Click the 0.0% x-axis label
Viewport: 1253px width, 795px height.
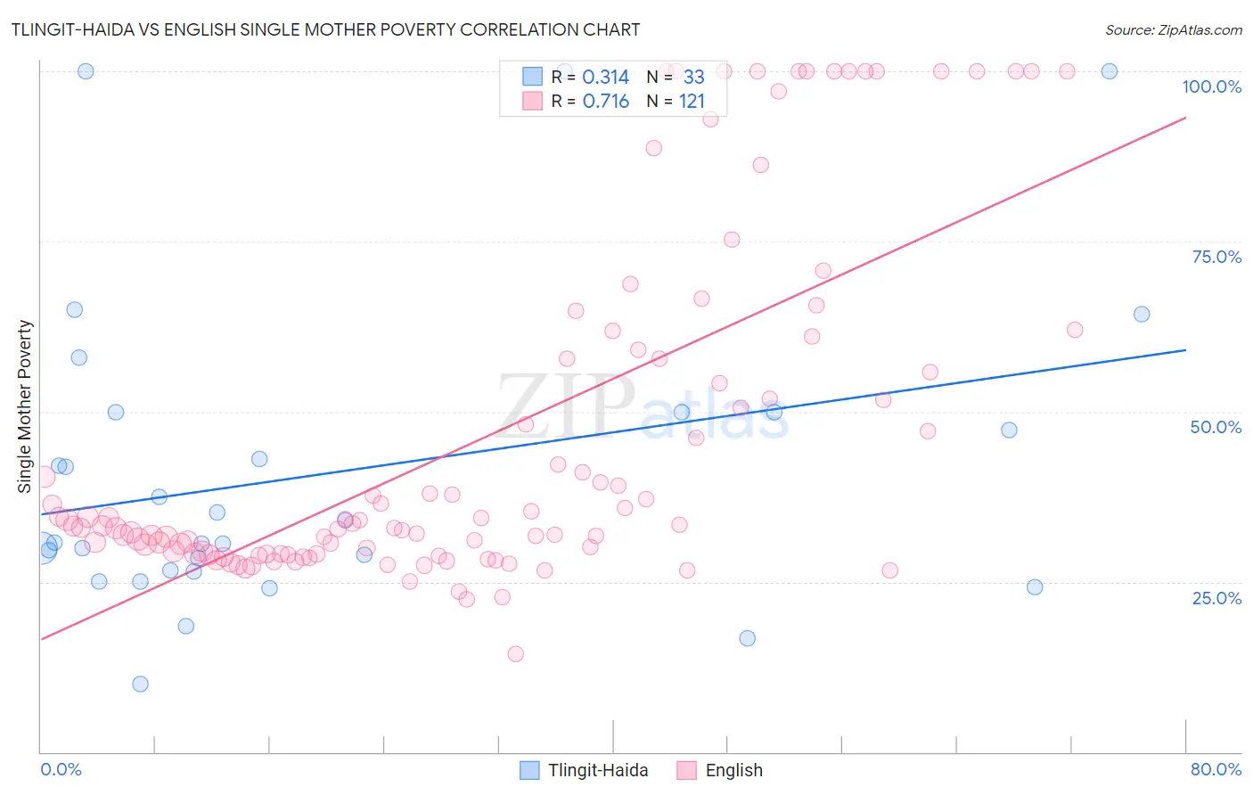pos(61,769)
